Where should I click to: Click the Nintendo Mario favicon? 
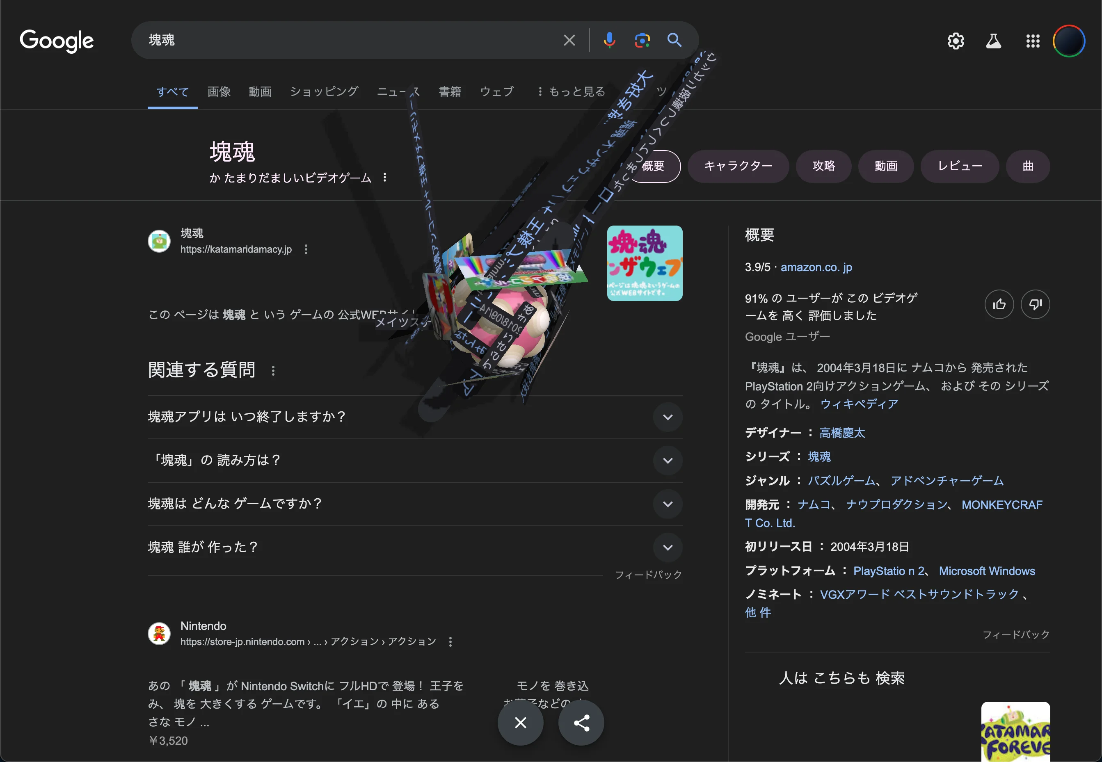[159, 634]
